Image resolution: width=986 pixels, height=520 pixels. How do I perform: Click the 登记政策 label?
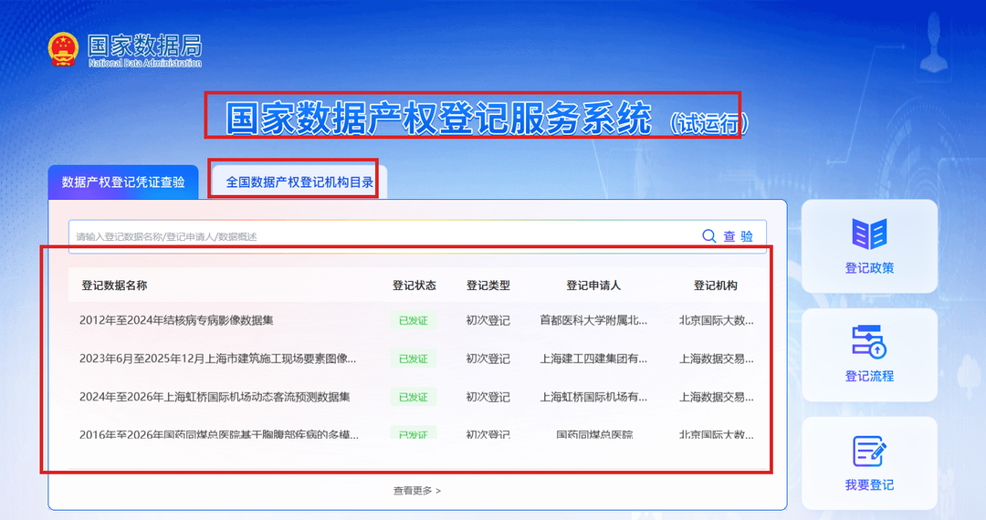[x=869, y=268]
